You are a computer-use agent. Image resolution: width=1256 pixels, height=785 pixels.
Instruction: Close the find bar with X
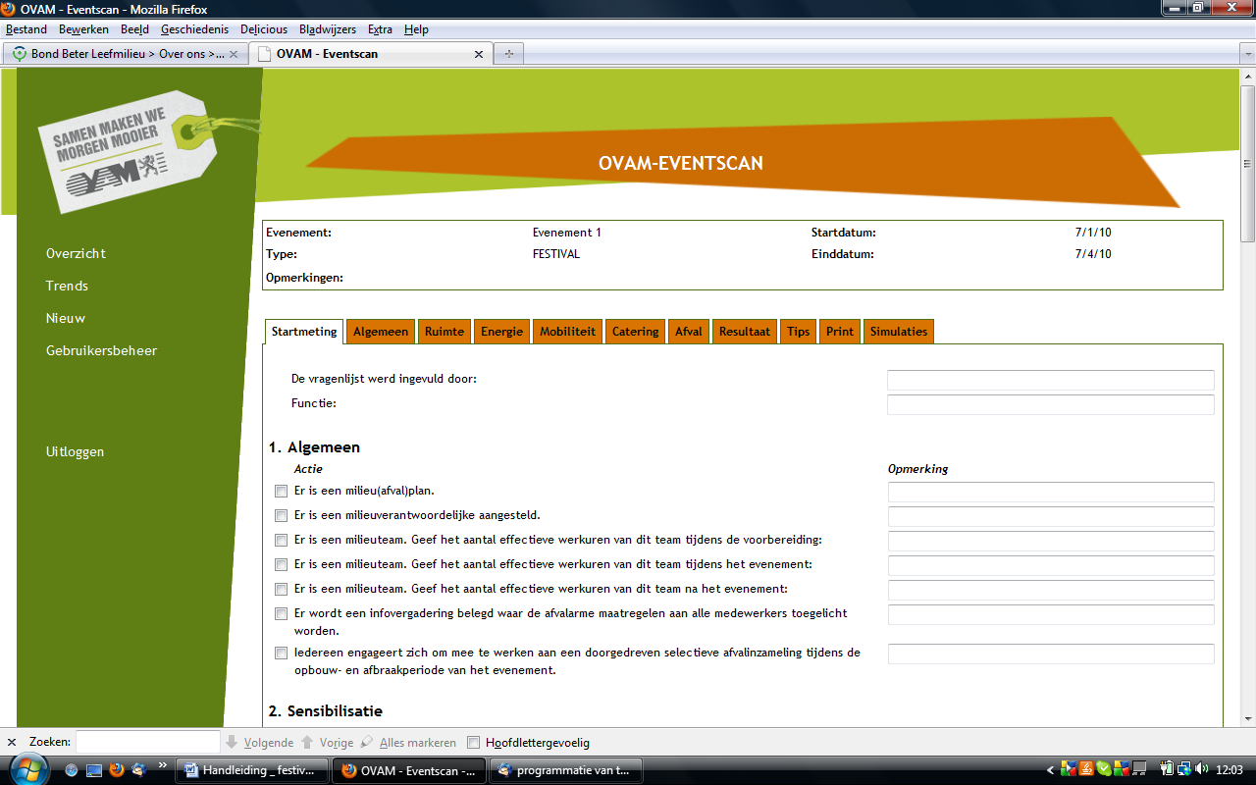12,742
